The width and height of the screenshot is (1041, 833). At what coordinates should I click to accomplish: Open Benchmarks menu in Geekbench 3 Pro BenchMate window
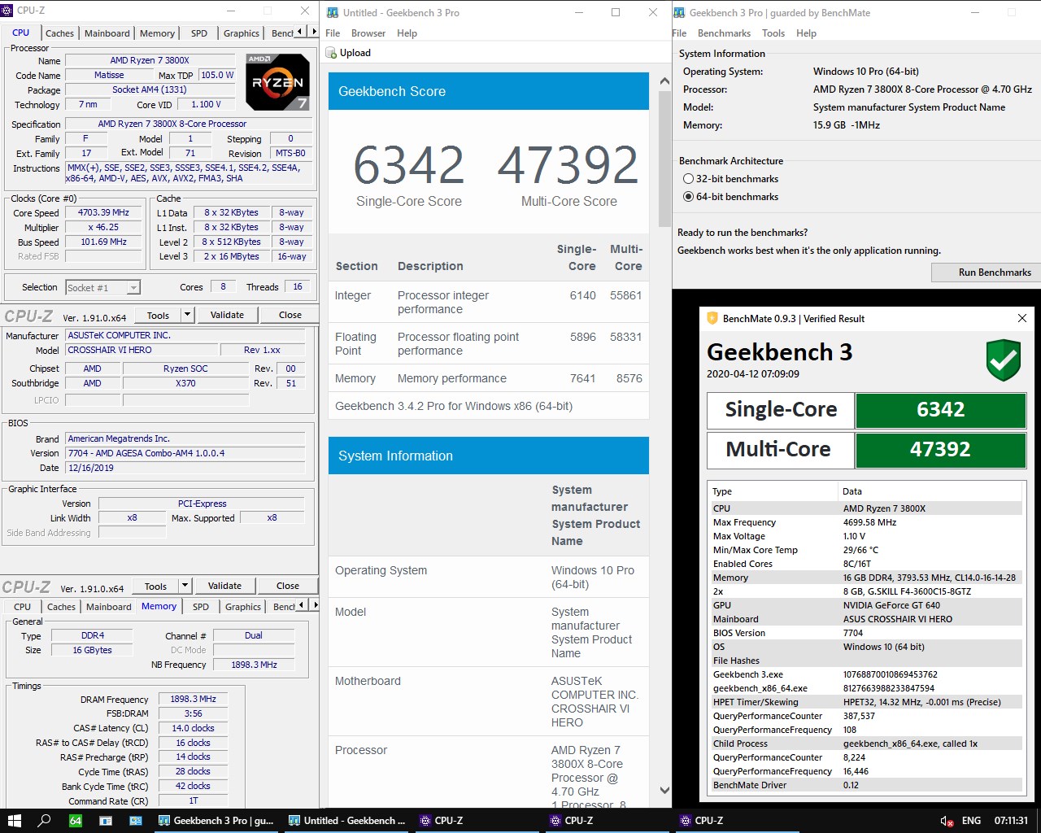724,33
